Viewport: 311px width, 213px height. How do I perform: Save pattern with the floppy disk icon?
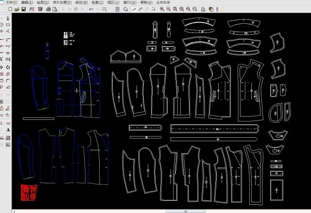(22, 9)
